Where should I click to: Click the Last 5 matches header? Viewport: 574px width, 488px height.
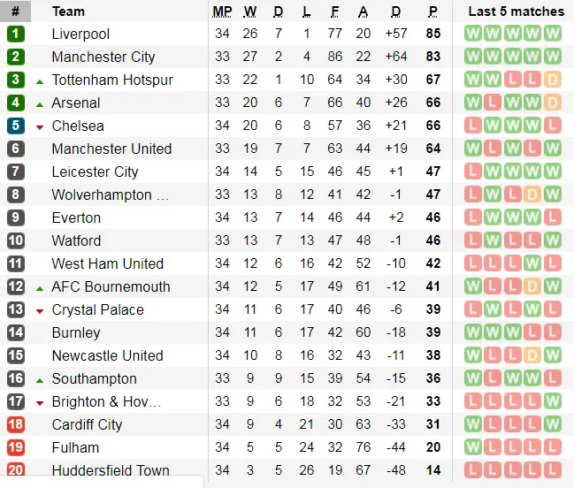516,11
